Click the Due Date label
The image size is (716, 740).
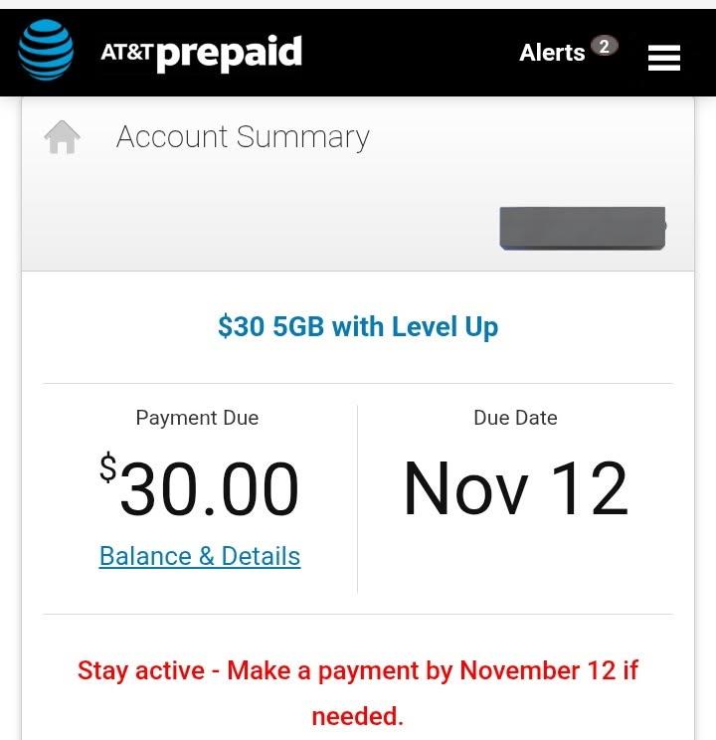coord(515,418)
